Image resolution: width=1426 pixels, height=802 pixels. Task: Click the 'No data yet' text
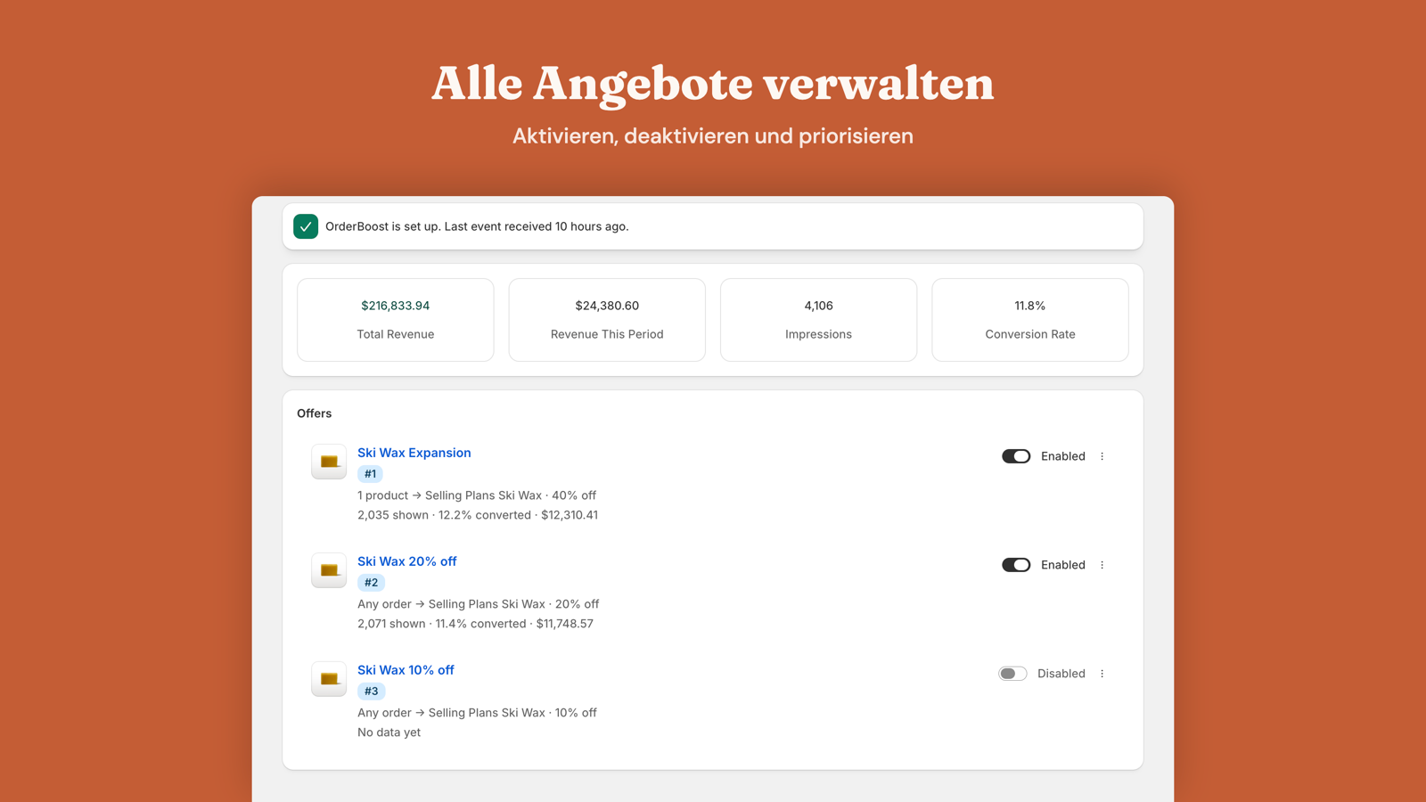click(x=389, y=732)
